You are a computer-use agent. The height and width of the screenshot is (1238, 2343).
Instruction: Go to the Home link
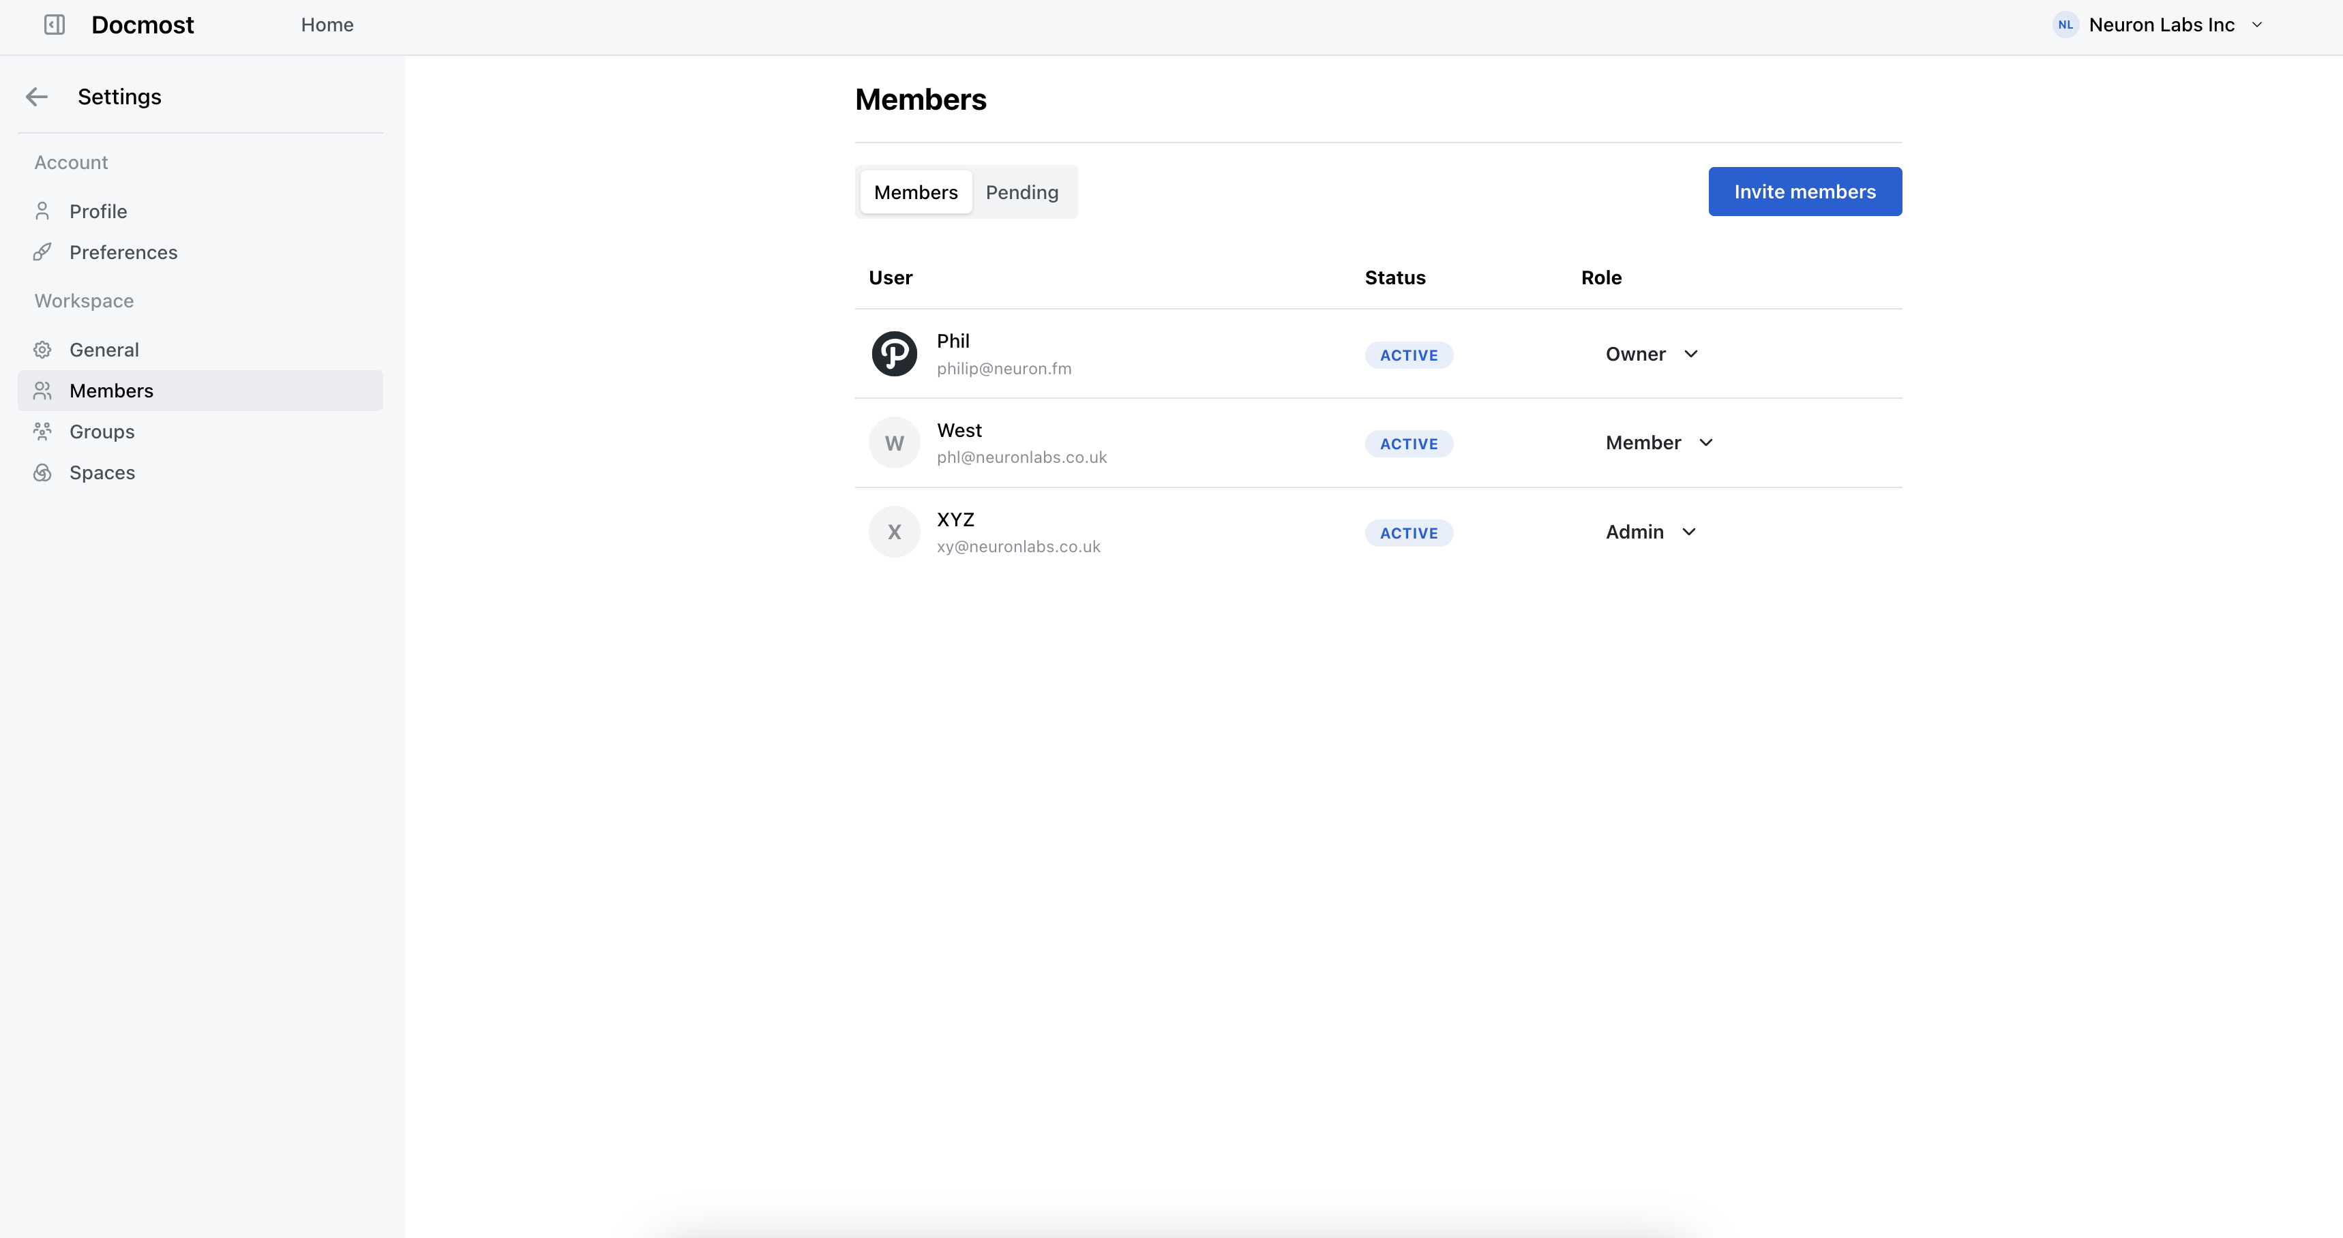(327, 25)
